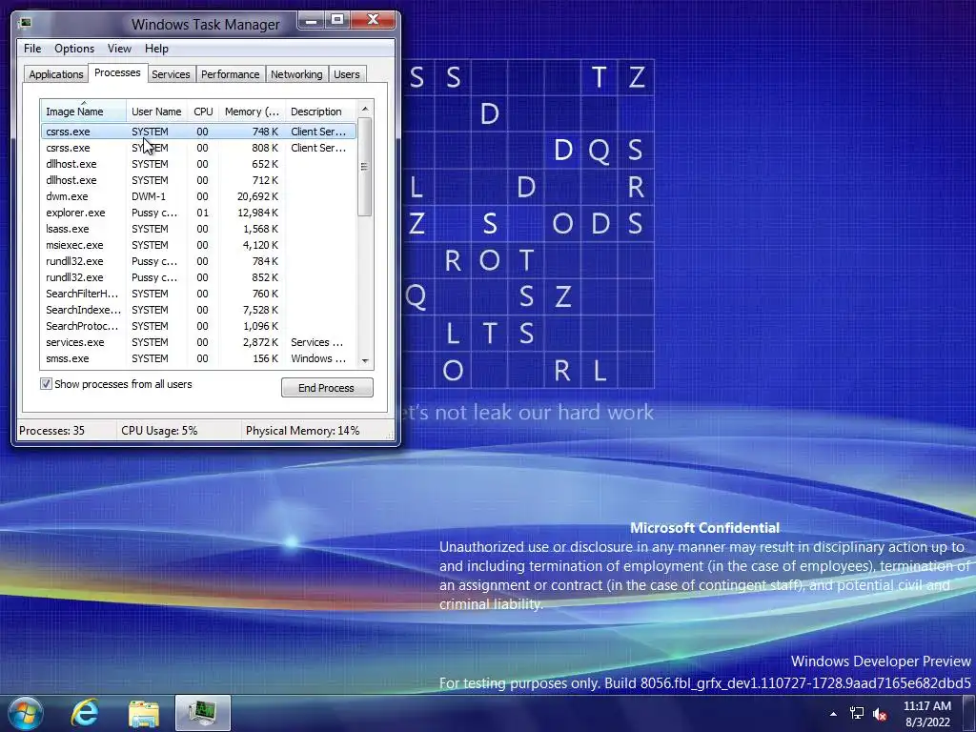976x732 pixels.
Task: Sort by Image Name column header
Action: [84, 111]
